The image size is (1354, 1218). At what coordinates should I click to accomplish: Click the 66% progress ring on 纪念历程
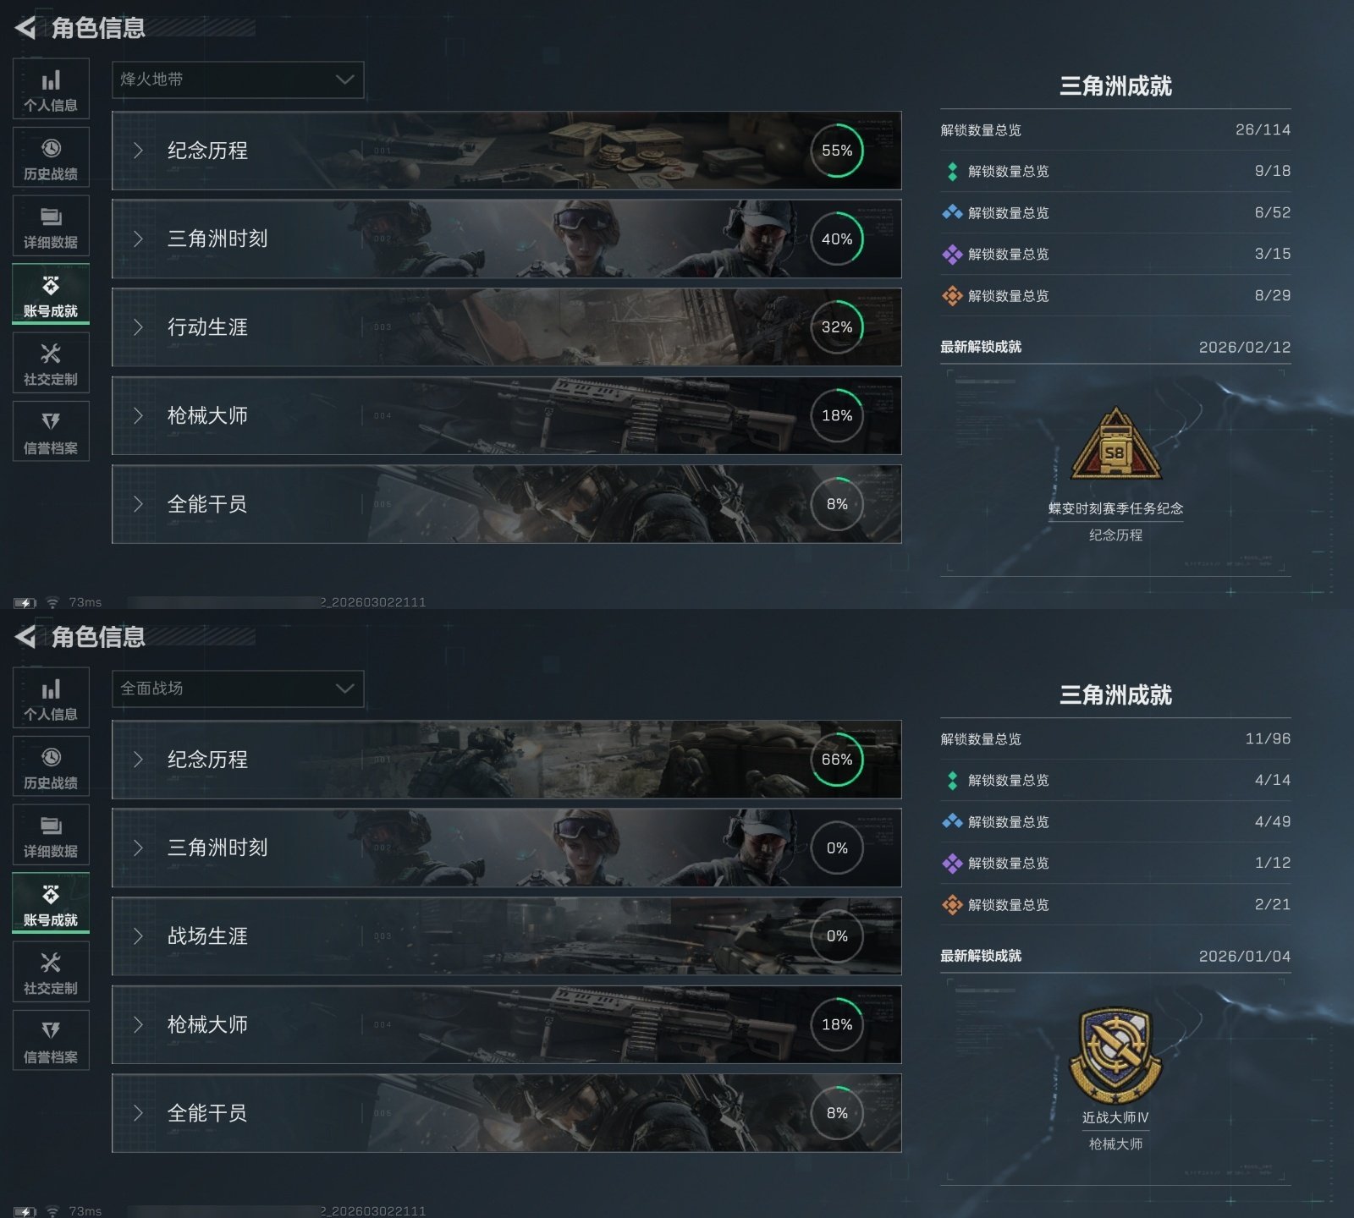pos(837,760)
